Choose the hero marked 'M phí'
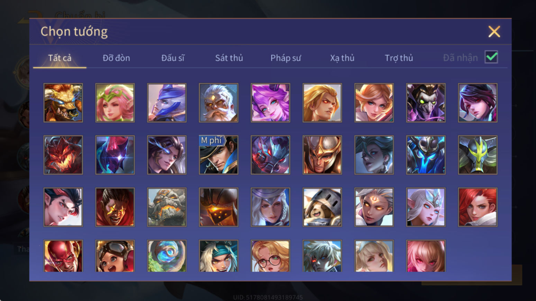Screen dimensions: 536x301 [218, 155]
